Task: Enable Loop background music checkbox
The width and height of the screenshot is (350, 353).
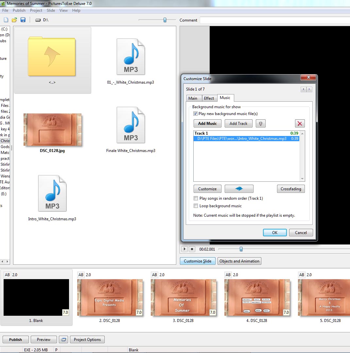Action: pyautogui.click(x=196, y=206)
